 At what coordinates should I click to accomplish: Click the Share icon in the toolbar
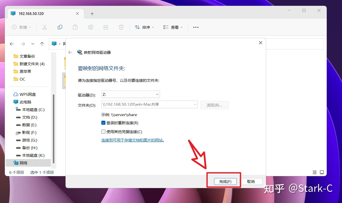coord(106,27)
